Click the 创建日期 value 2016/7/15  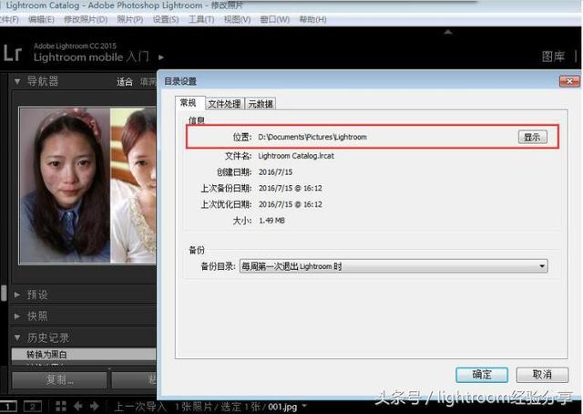click(x=275, y=172)
